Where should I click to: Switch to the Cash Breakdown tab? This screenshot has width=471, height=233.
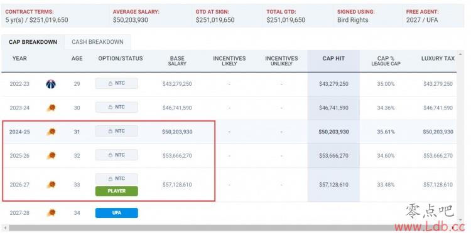[x=97, y=42]
